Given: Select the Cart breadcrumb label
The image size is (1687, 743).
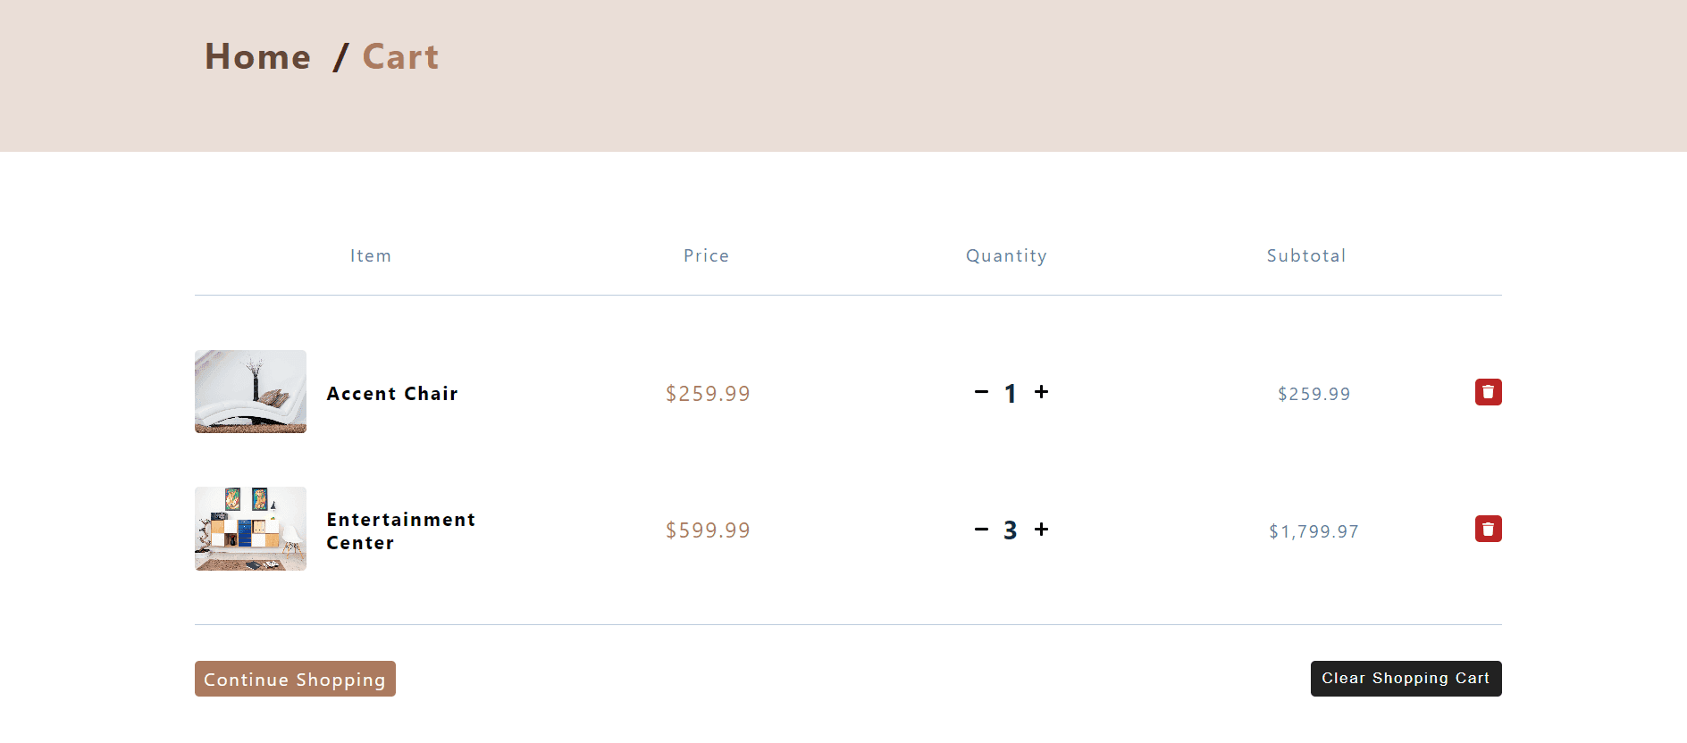Looking at the screenshot, I should tap(400, 57).
